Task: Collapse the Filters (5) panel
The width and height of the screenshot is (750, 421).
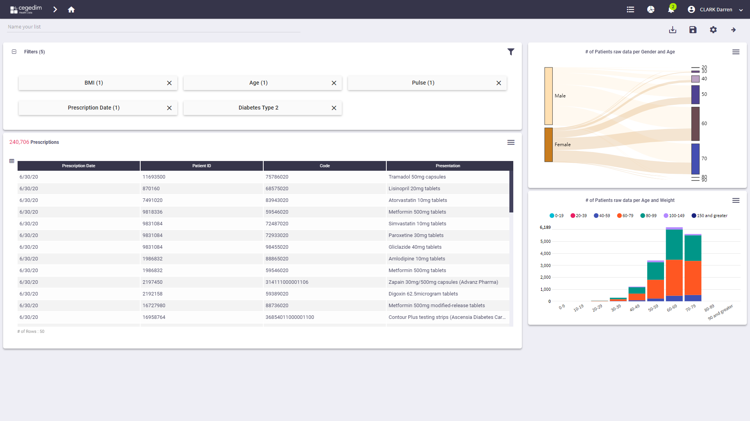Action: coord(14,52)
